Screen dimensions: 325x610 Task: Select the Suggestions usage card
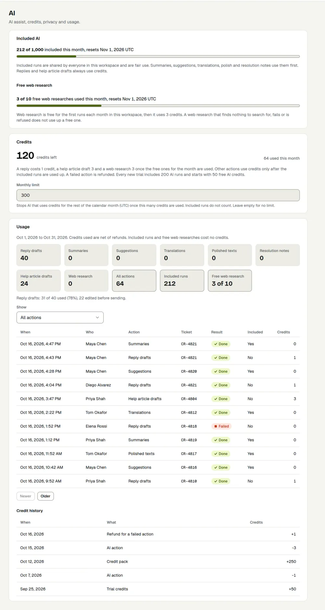pos(134,255)
